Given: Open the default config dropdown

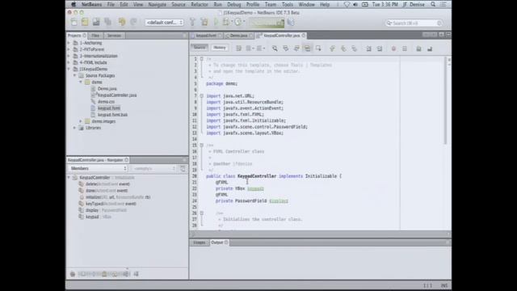Looking at the screenshot, I should pyautogui.click(x=165, y=23).
